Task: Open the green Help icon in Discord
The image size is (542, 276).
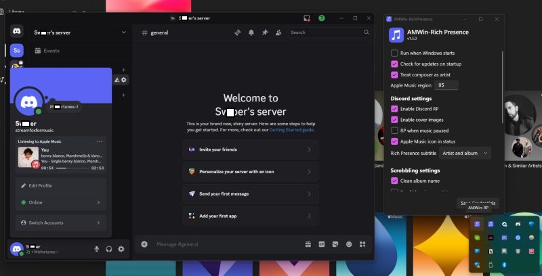Action: pos(322,18)
